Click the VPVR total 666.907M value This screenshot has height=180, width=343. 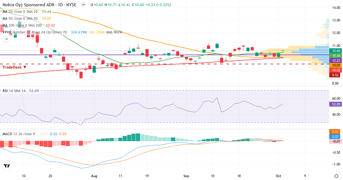coord(114,32)
